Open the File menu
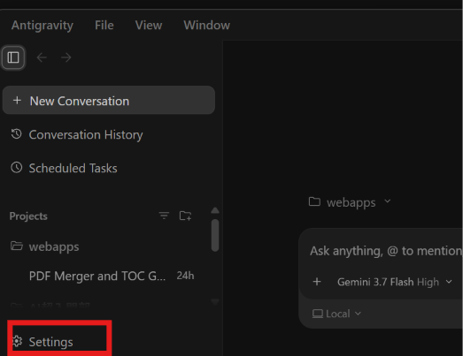463x356 pixels. click(x=104, y=26)
